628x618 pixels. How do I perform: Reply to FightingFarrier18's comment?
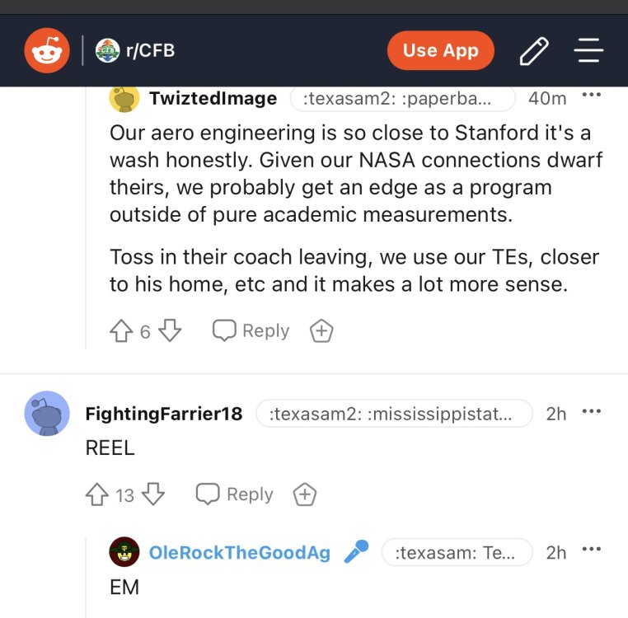(235, 494)
